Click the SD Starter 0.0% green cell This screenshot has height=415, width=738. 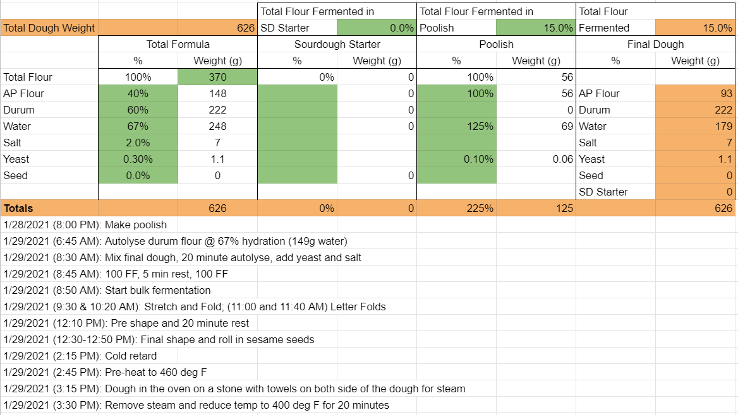tap(376, 28)
